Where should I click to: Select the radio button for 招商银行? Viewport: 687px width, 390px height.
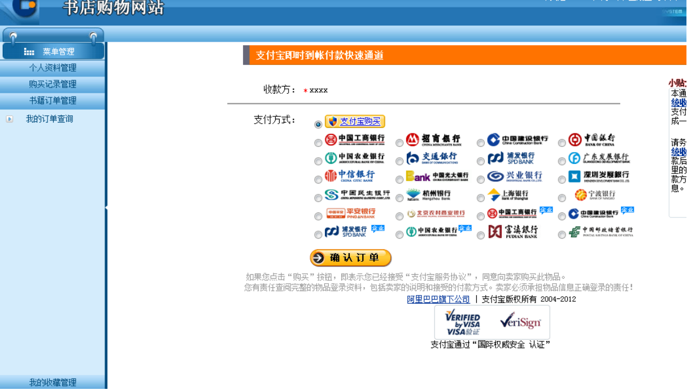point(399,143)
